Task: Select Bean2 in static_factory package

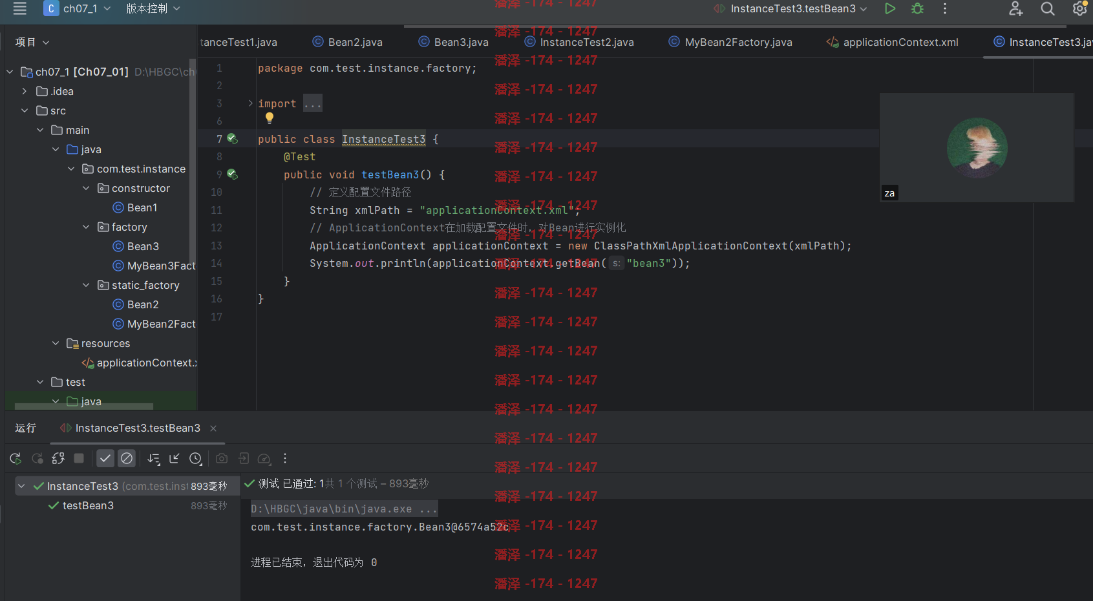Action: click(x=136, y=304)
